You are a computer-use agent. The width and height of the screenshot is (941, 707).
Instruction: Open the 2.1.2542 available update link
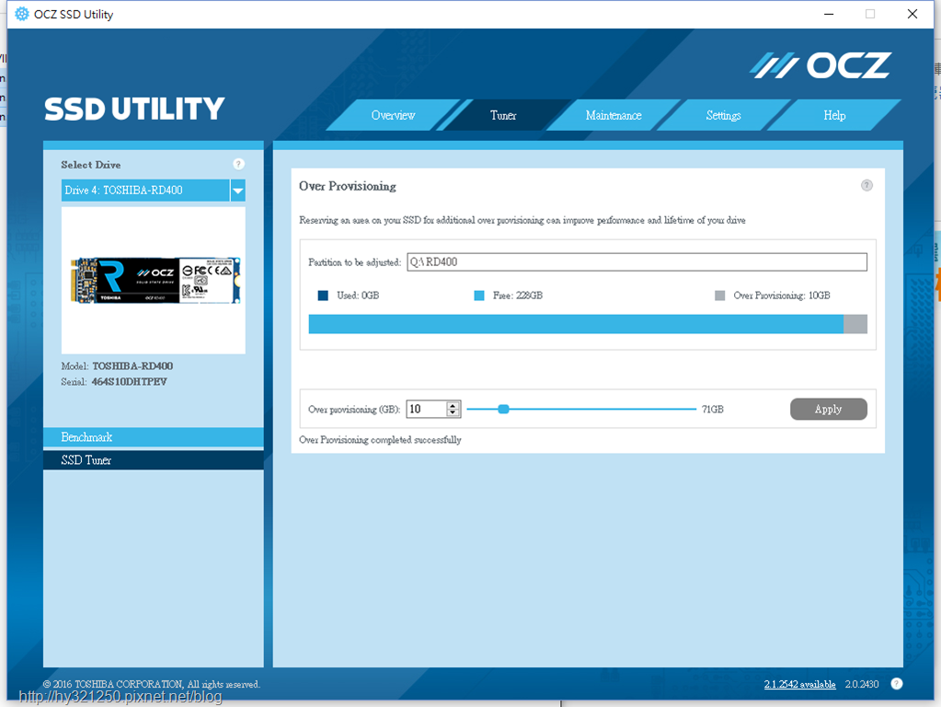coord(799,684)
